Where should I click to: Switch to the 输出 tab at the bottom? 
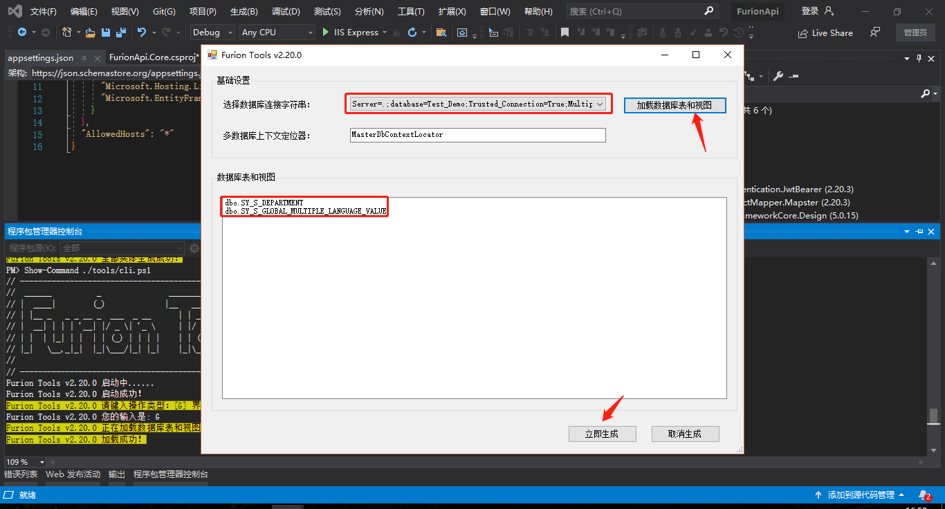tap(116, 474)
